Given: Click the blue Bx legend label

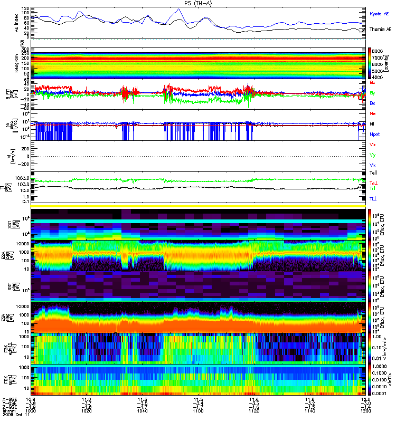Looking at the screenshot, I should click(372, 103).
